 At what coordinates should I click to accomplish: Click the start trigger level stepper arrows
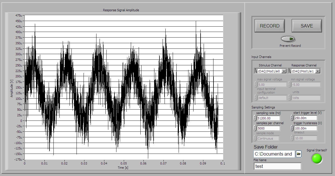(x=292, y=118)
